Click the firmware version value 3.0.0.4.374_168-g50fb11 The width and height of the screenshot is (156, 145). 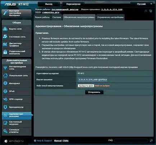point(93,80)
